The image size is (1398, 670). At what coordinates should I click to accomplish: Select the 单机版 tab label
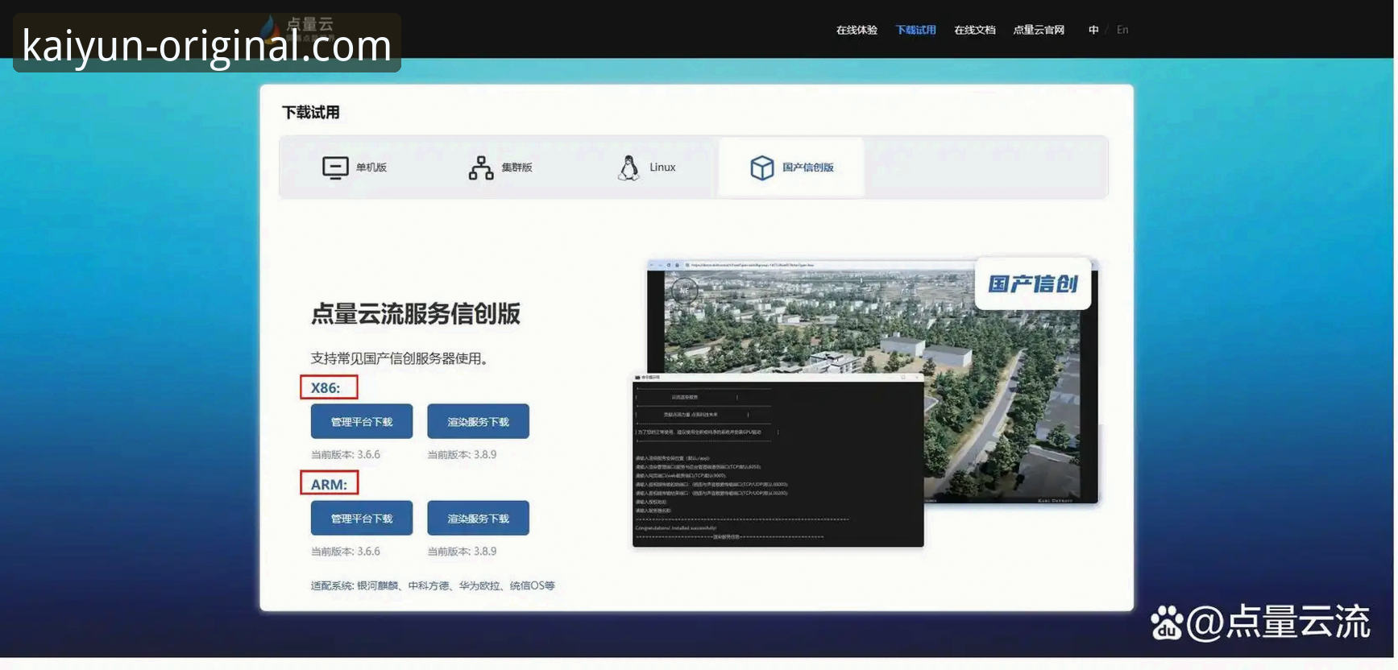(x=371, y=167)
